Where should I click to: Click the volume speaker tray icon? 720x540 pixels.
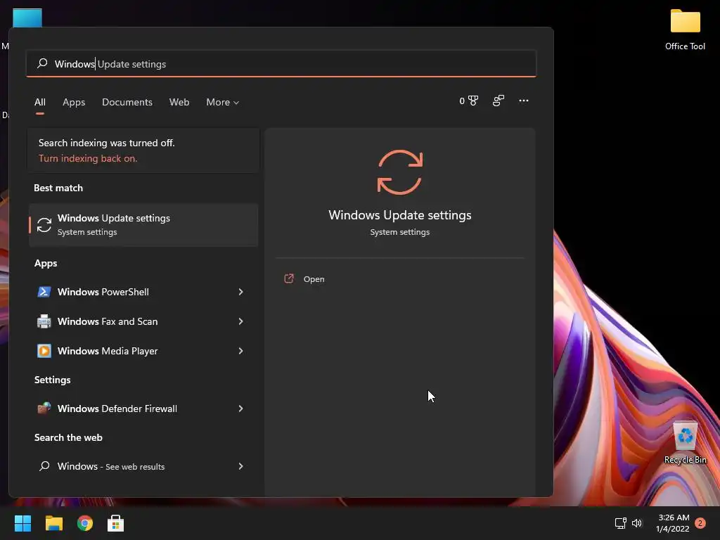(636, 523)
